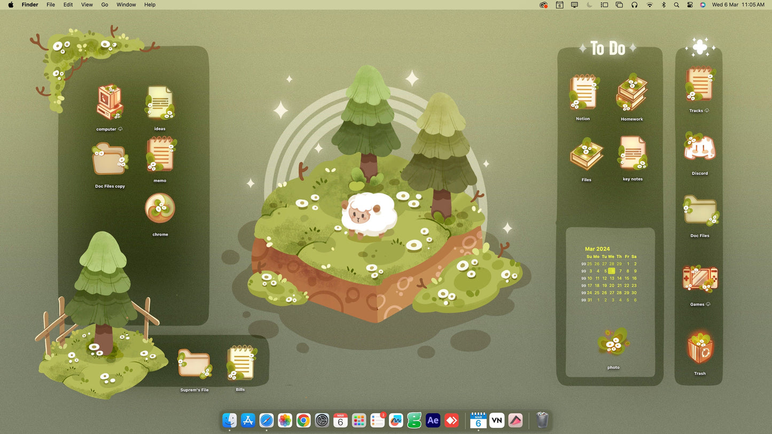Open the Notion notepad icon
This screenshot has height=434, width=772.
coord(583,93)
